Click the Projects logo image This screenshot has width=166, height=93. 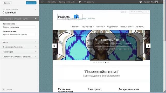(x=70, y=17)
